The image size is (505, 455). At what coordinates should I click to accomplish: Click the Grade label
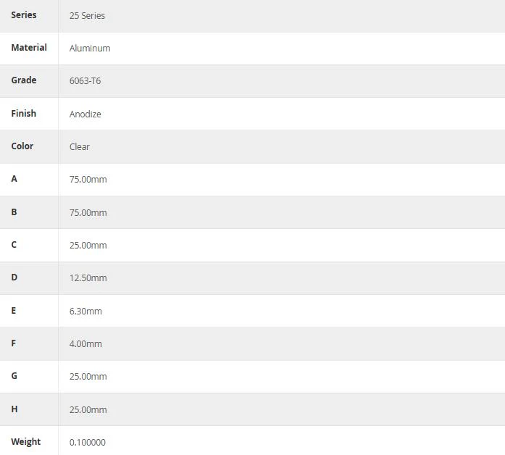pyautogui.click(x=23, y=80)
